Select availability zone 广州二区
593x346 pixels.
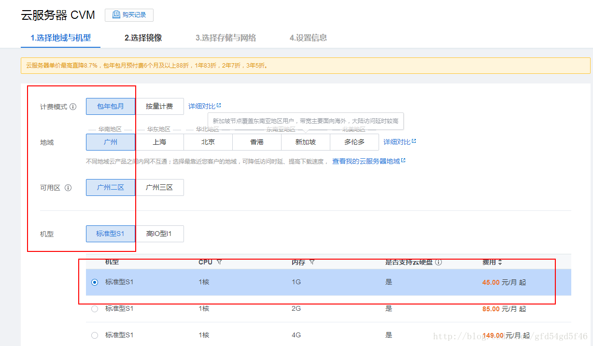pyautogui.click(x=111, y=187)
